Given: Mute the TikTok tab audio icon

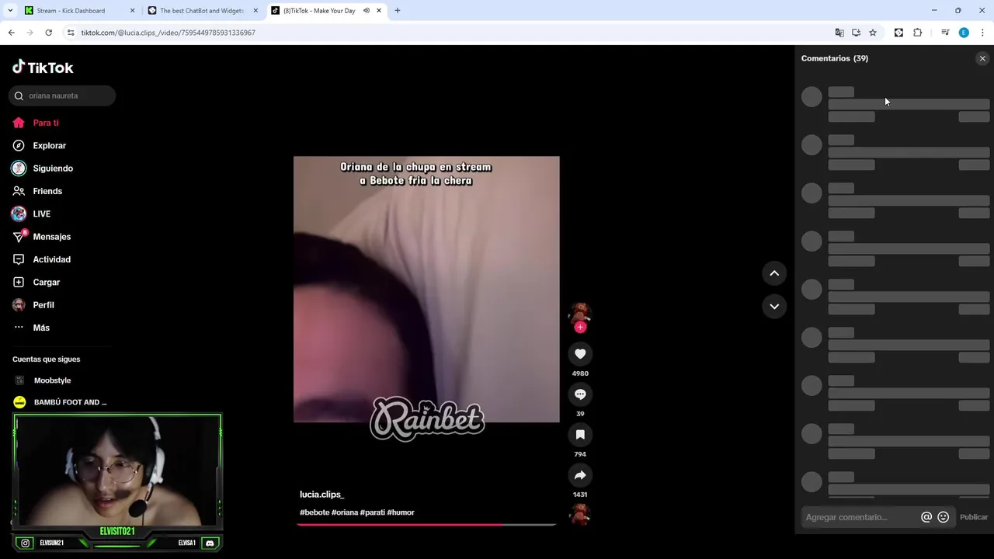Looking at the screenshot, I should click(x=366, y=11).
